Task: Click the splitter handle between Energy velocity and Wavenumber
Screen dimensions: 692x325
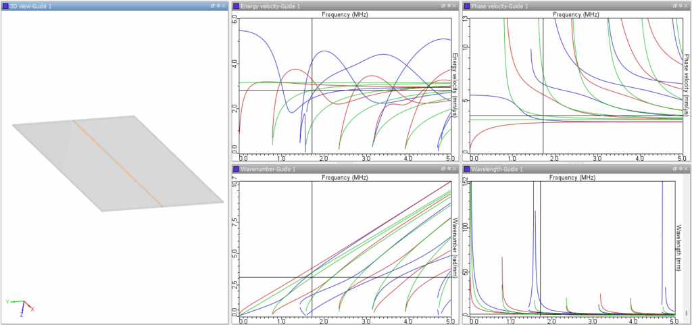Action: (345, 163)
